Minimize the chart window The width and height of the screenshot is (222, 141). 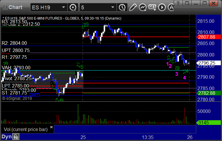pos(196,3)
